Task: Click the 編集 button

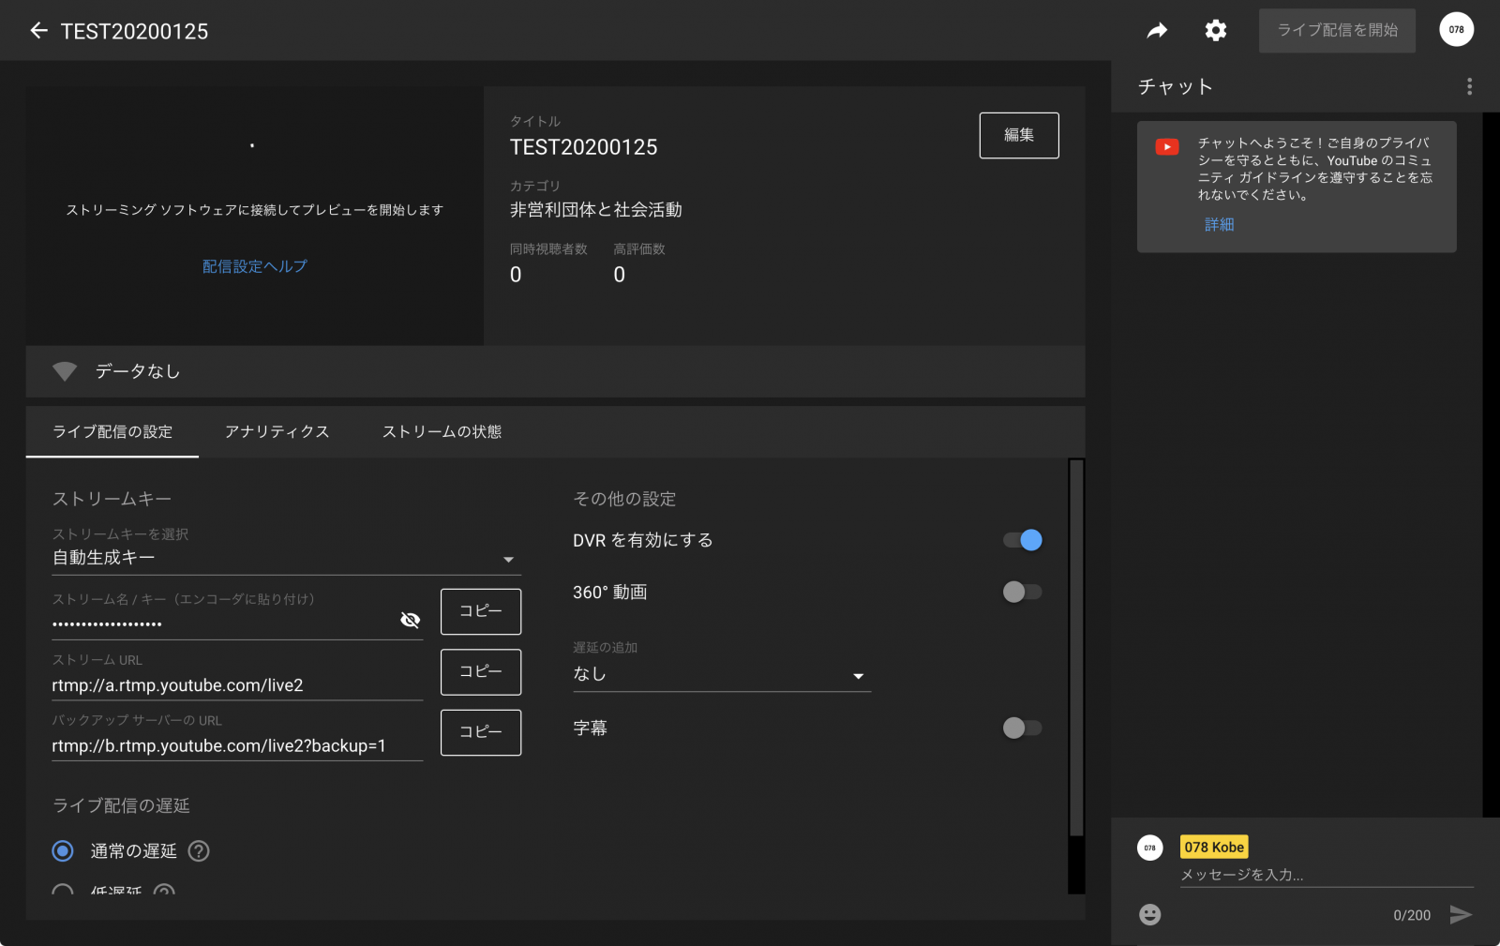Action: [1018, 135]
